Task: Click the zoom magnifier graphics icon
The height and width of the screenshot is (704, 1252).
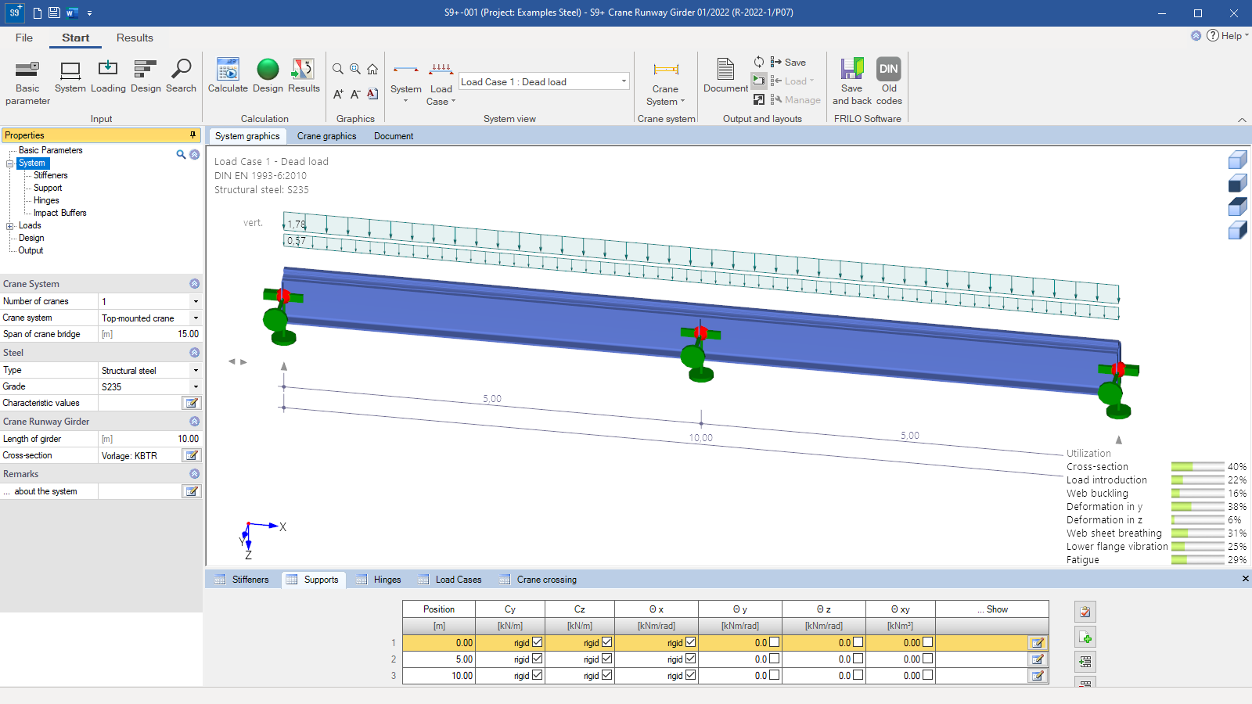Action: pyautogui.click(x=338, y=69)
